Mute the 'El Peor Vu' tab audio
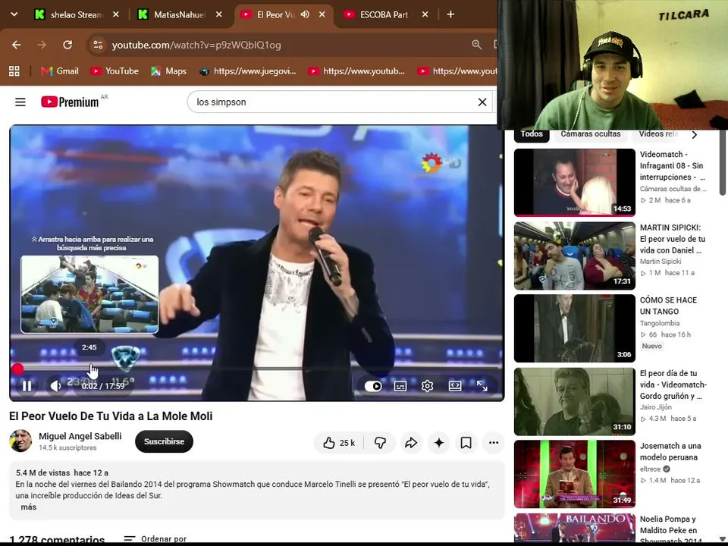 coord(305,14)
